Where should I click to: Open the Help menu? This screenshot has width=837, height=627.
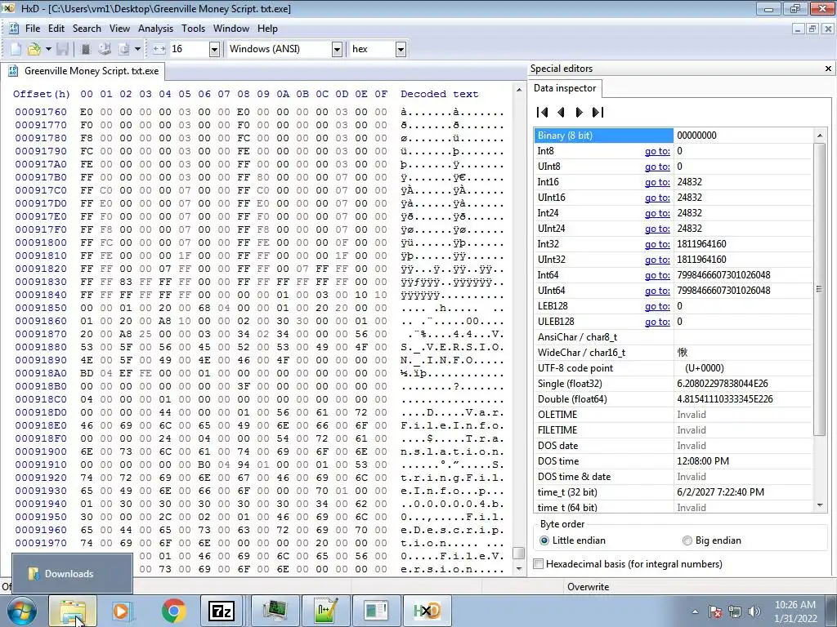coord(267,29)
